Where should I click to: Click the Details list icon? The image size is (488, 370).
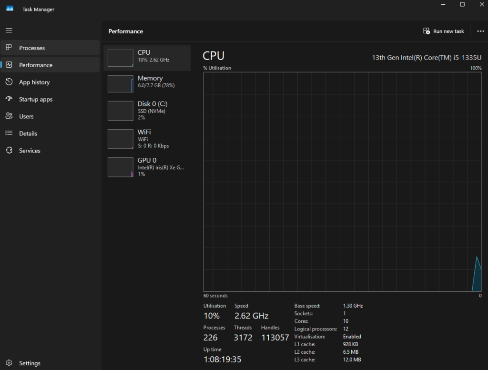pos(9,133)
